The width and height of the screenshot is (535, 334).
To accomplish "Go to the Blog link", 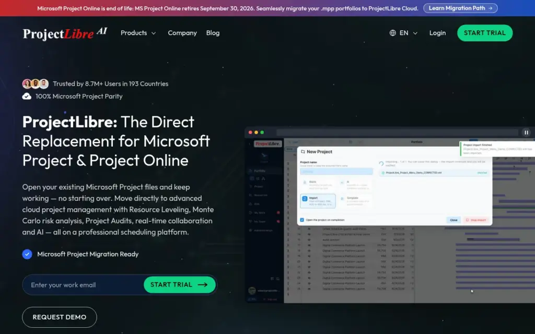I will pyautogui.click(x=213, y=33).
